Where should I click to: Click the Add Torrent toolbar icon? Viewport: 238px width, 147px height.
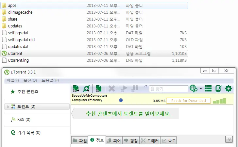tap(76, 88)
